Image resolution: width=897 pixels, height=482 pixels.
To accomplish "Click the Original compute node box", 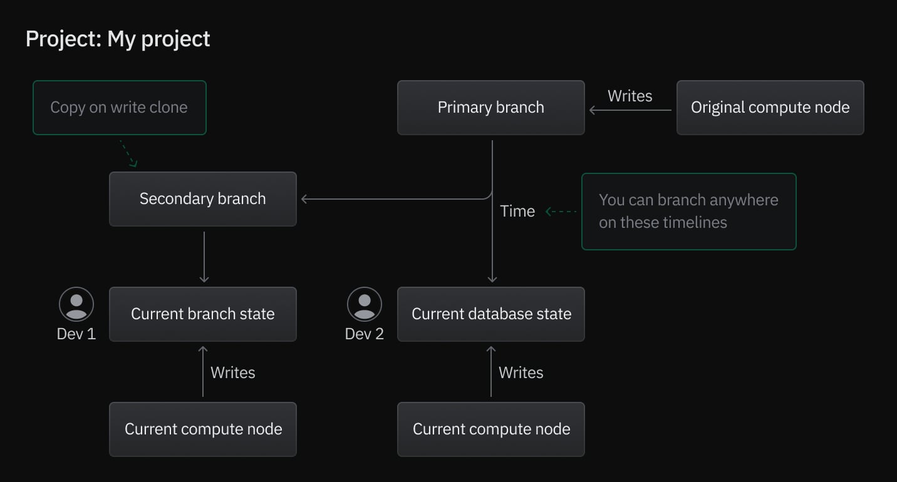I will pyautogui.click(x=770, y=108).
